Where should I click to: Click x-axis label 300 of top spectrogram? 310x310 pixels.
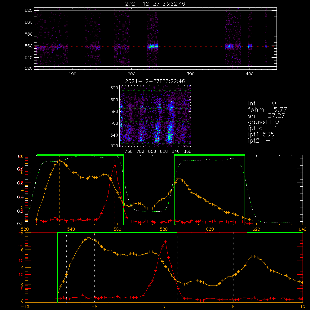[x=191, y=74]
